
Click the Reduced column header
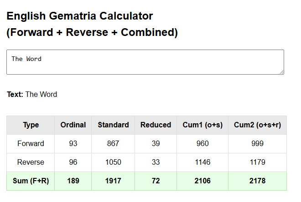click(156, 125)
